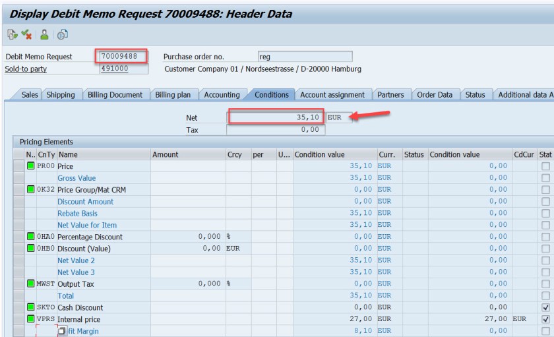Click the CnTy column header
554x337 pixels.
coord(46,154)
